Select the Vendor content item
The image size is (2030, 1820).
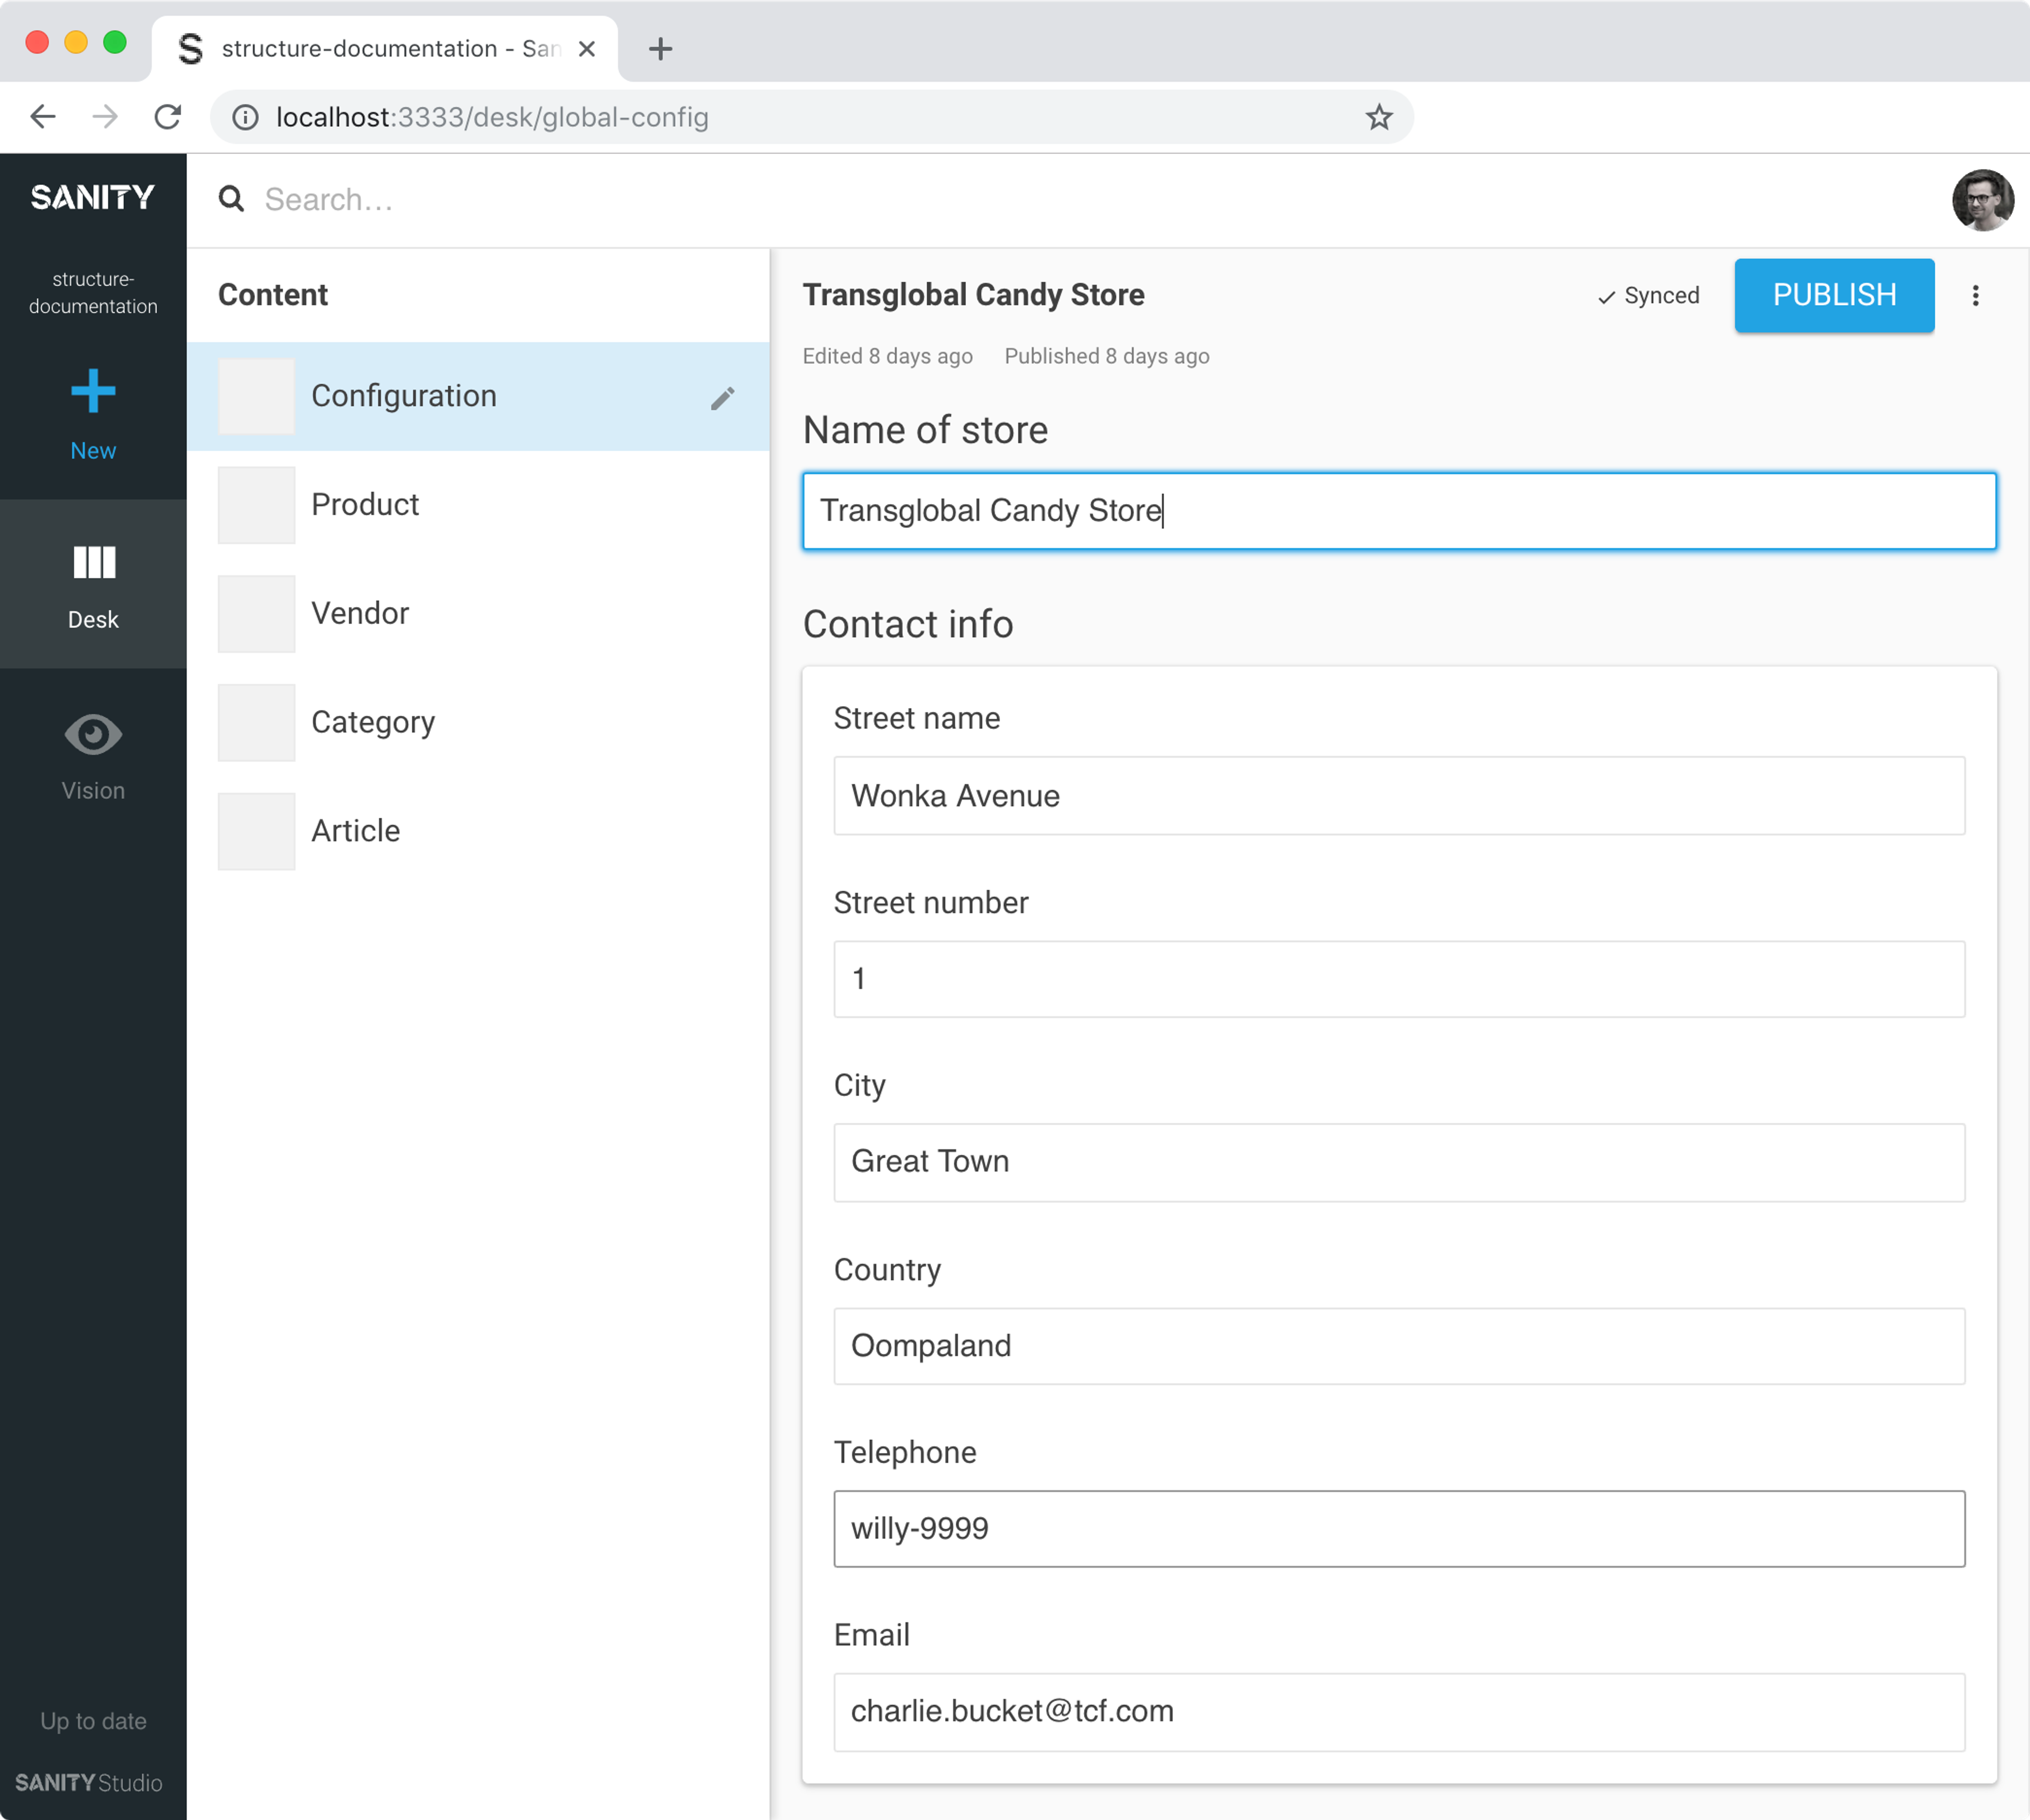[360, 613]
